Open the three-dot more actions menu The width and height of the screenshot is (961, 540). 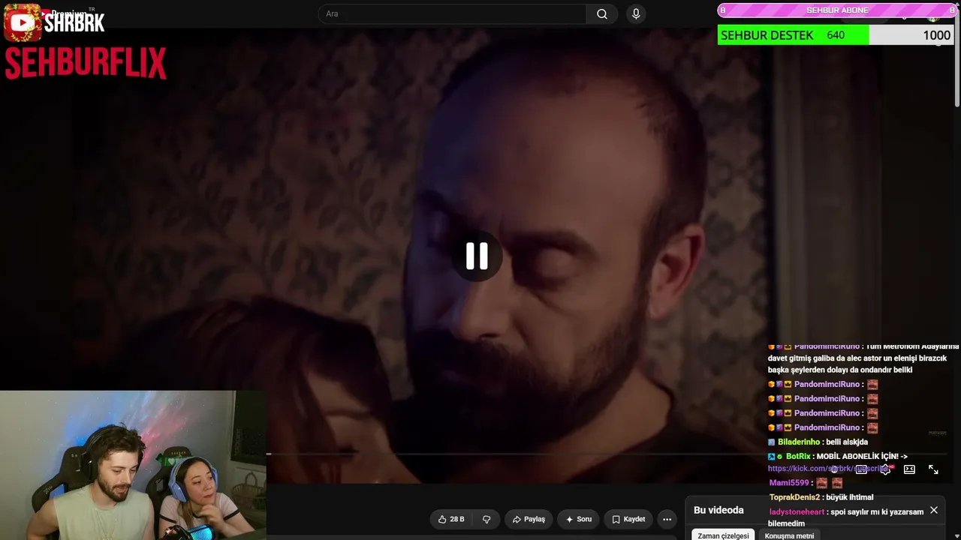pyautogui.click(x=667, y=519)
